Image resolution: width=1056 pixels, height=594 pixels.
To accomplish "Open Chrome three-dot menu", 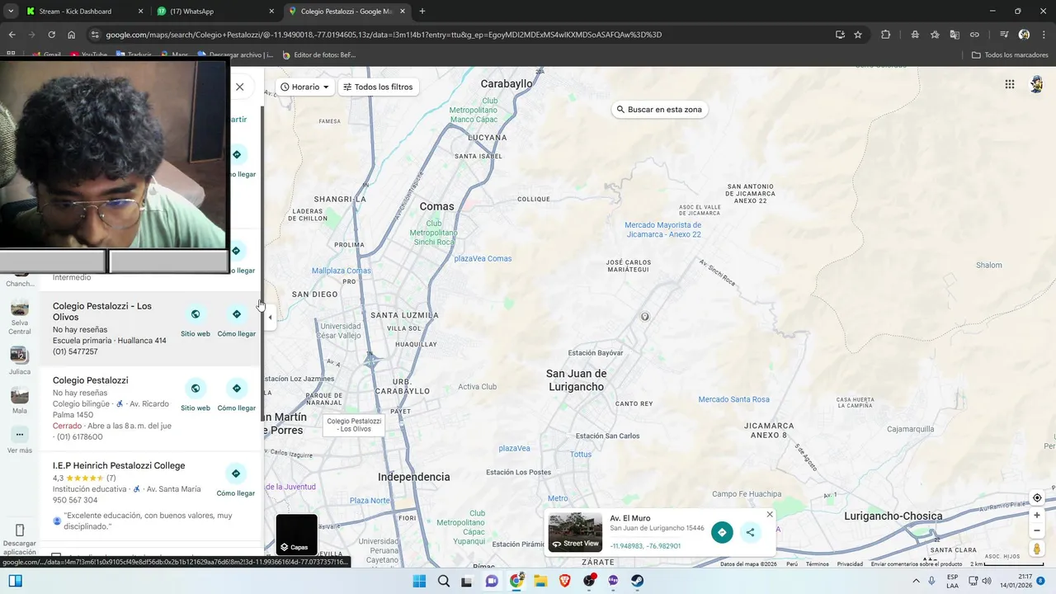I will point(1044,35).
